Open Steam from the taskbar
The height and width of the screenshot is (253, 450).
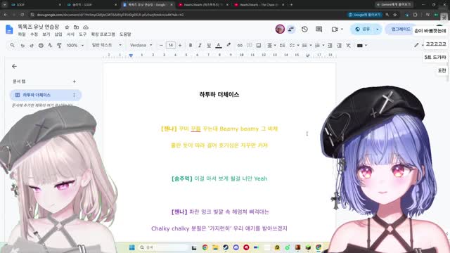click(226, 247)
